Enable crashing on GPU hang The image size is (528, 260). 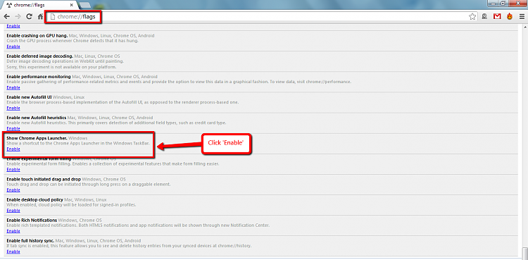coord(13,47)
